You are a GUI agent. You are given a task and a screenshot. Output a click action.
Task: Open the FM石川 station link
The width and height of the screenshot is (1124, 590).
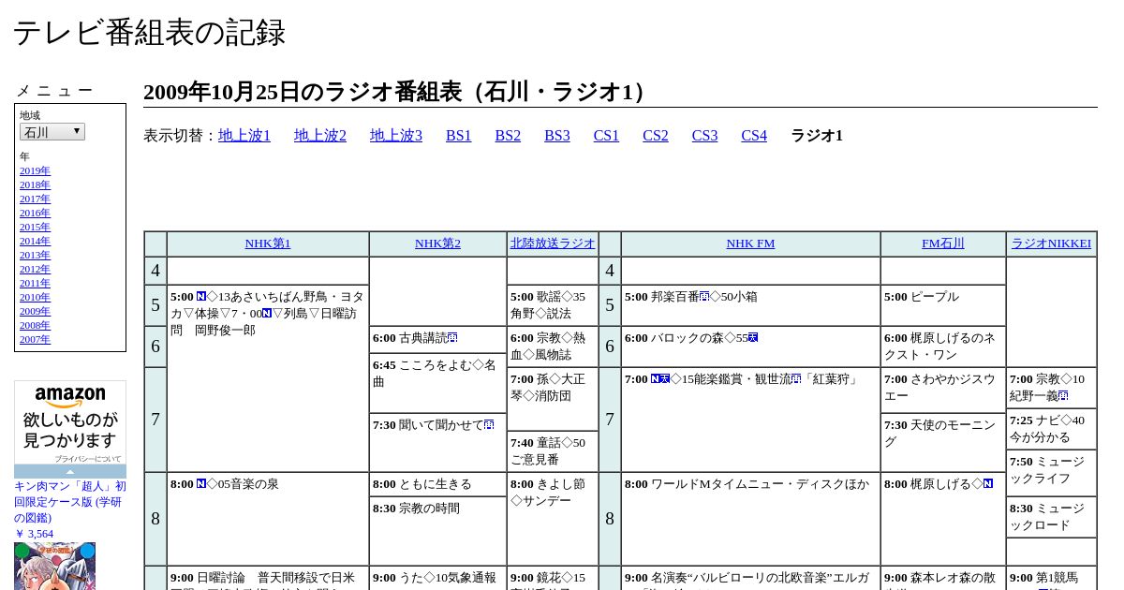point(943,243)
